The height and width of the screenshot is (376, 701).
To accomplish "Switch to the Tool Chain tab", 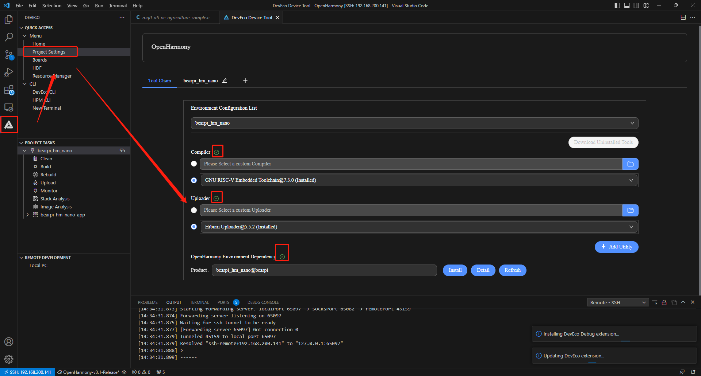I will (x=160, y=81).
